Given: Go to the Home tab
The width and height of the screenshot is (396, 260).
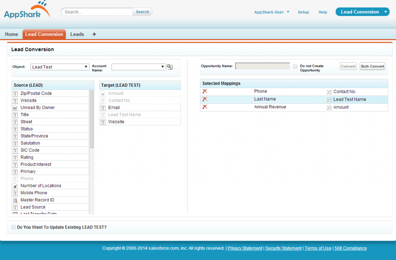Looking at the screenshot, I should click(x=12, y=34).
